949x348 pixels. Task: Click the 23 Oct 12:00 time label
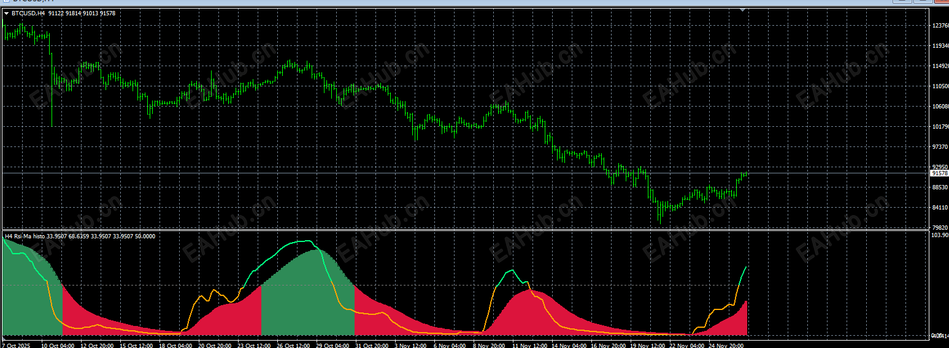click(255, 345)
